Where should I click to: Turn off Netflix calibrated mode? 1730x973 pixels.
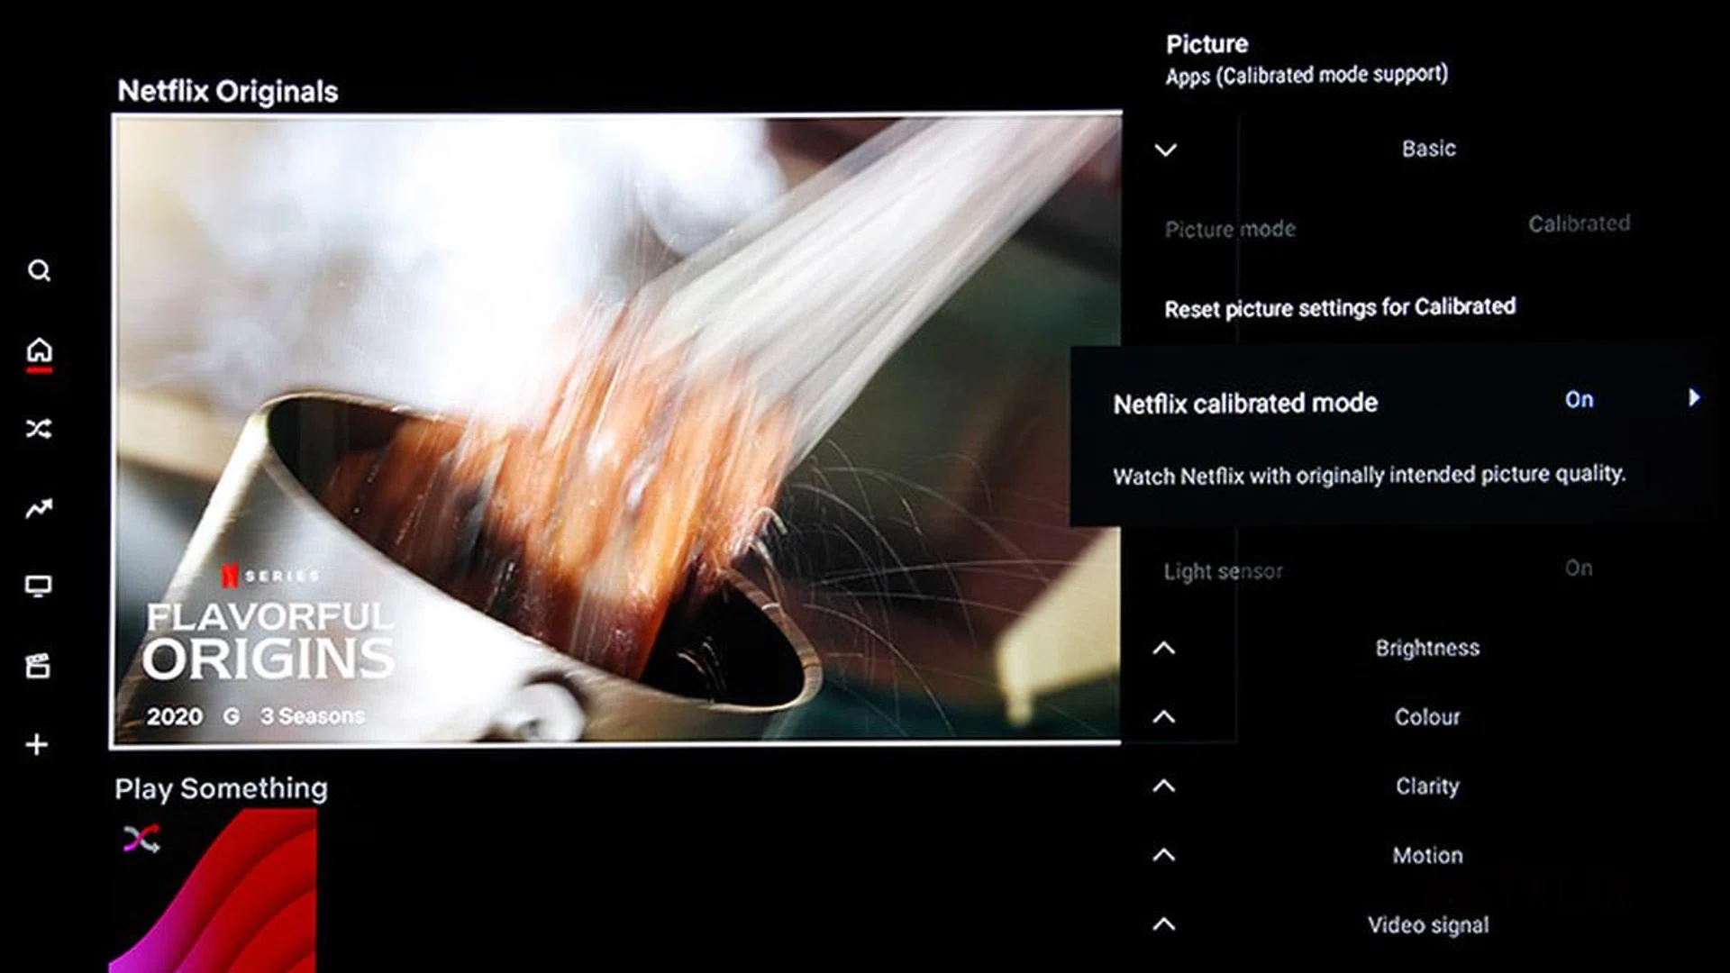tap(1579, 399)
